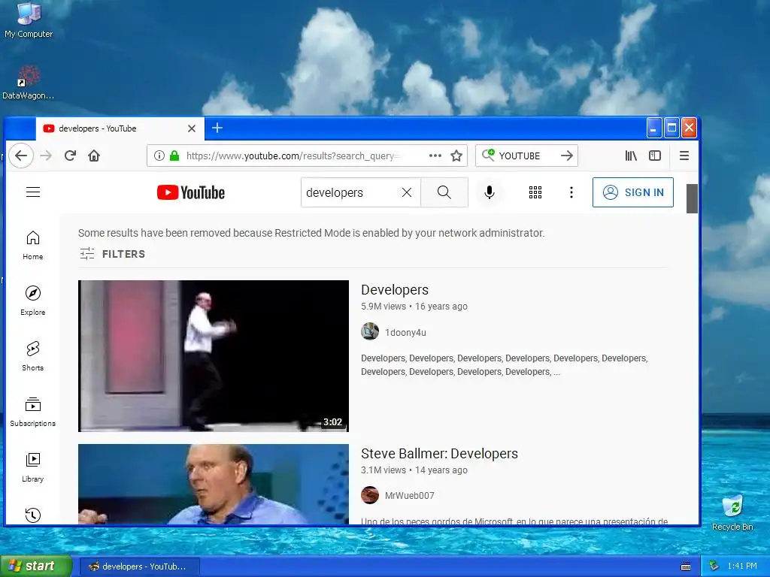Start voice search with the microphone icon
This screenshot has width=770, height=577.
pos(489,192)
